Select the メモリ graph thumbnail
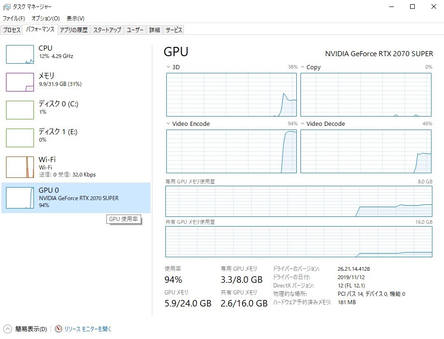Viewport: 444px width, 339px height. 20,82
